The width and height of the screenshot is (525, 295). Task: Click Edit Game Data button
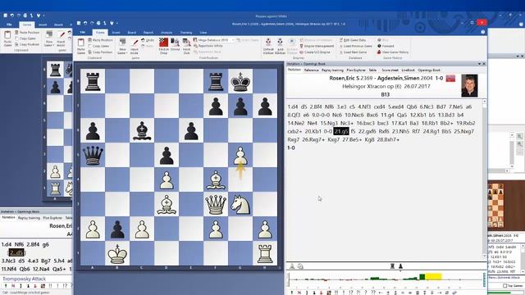[x=352, y=40]
